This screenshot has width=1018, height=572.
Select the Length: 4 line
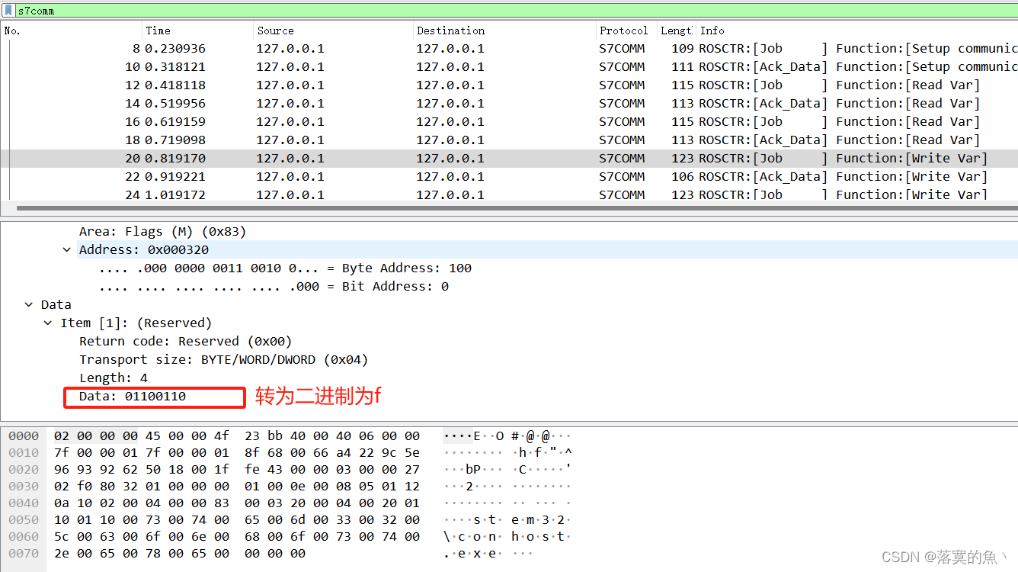click(114, 378)
